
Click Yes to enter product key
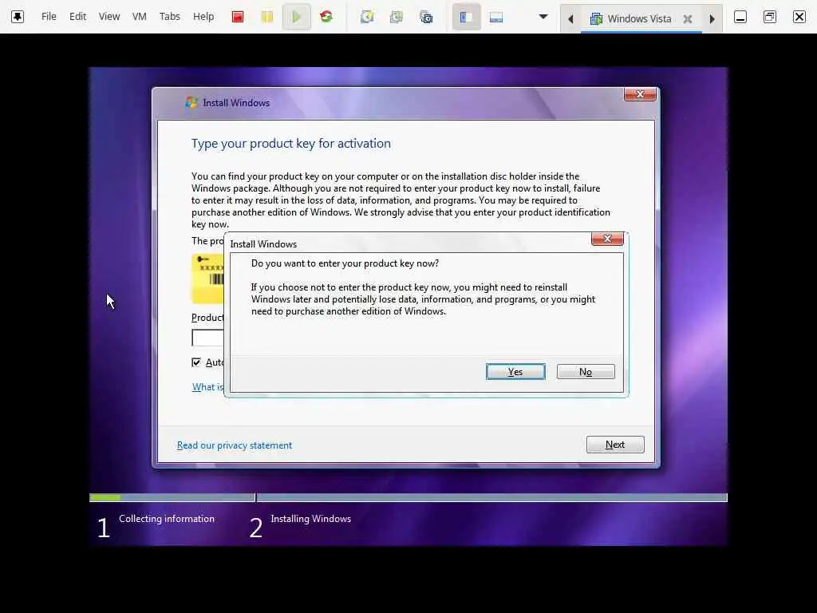tap(515, 372)
